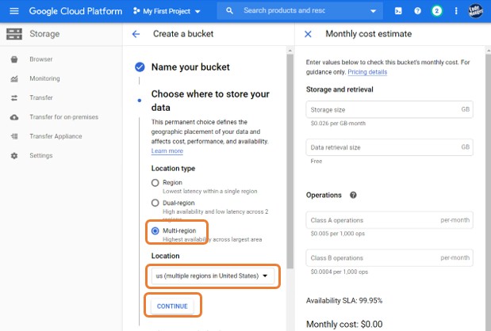
Task: Click the Class B operations field
Action: click(389, 258)
